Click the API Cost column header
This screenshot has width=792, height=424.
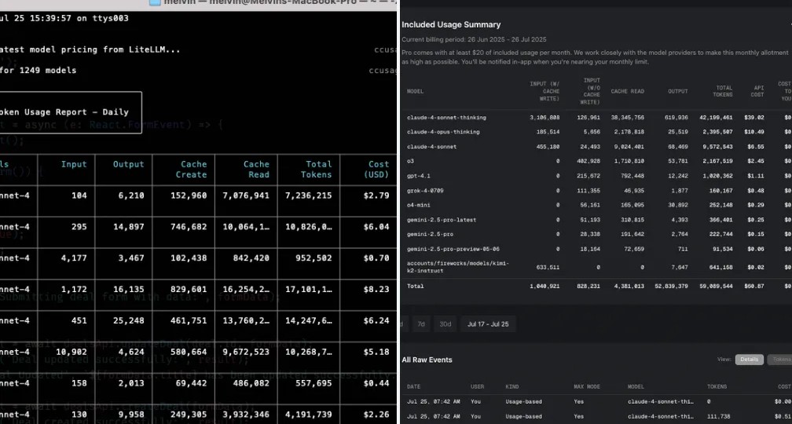pyautogui.click(x=757, y=91)
